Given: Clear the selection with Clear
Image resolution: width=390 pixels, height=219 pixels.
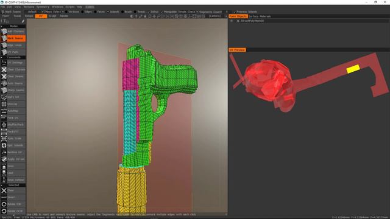Looking at the screenshot, I should tap(13, 190).
